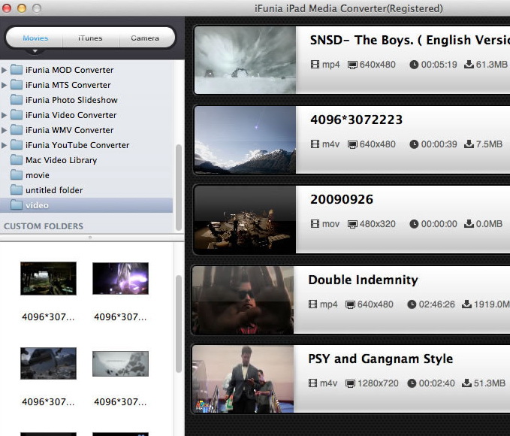Click the iFunia MTS Converter folder icon

(17, 85)
